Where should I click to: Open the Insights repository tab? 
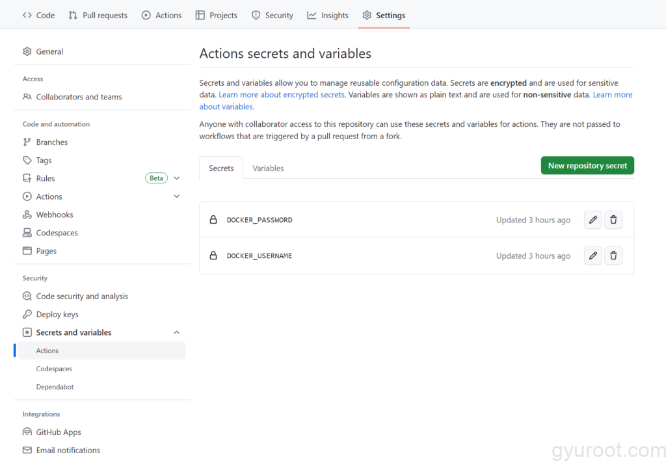pos(328,15)
